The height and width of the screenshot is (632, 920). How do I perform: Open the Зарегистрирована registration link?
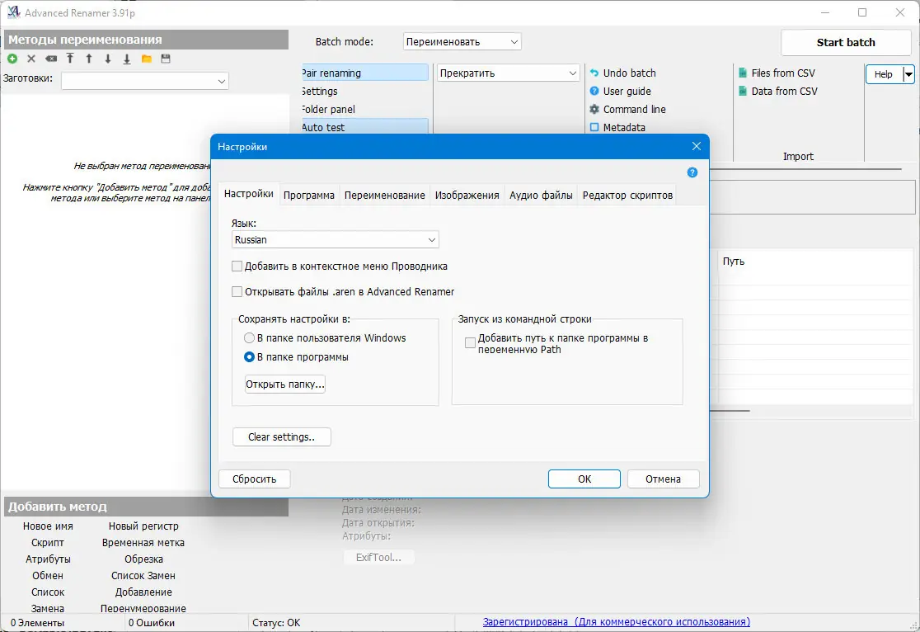[616, 622]
